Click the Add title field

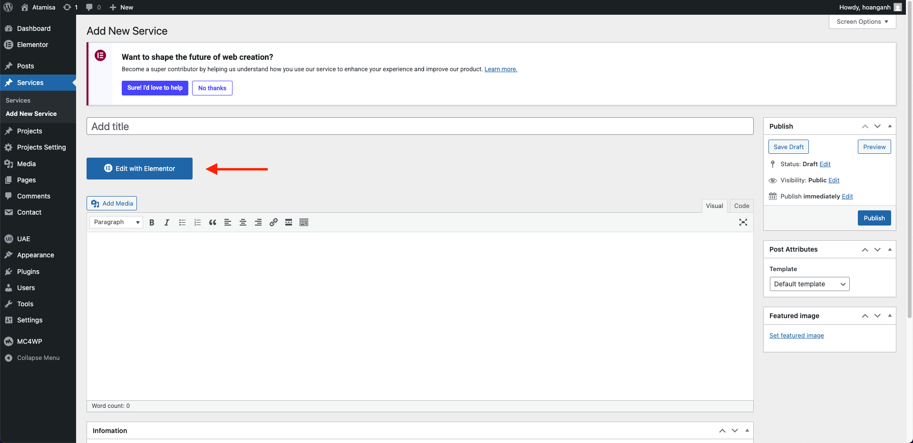(x=419, y=126)
